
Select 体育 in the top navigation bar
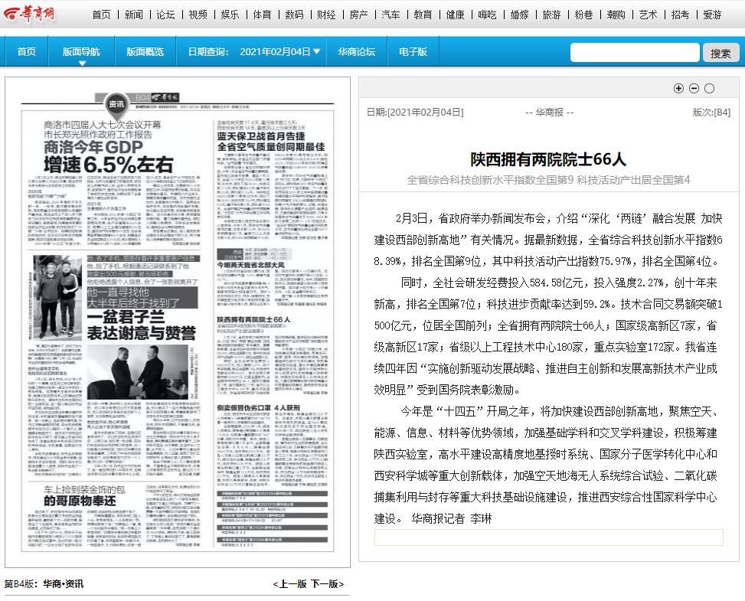[x=262, y=15]
